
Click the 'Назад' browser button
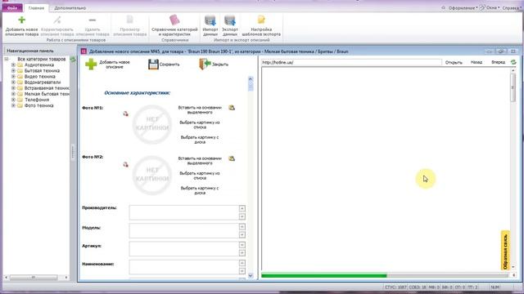[x=477, y=62]
